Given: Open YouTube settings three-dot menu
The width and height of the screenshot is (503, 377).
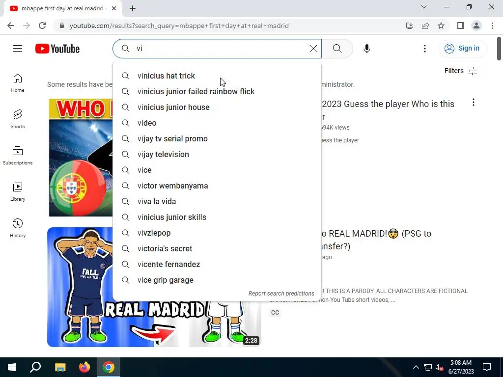Looking at the screenshot, I should click(x=425, y=49).
